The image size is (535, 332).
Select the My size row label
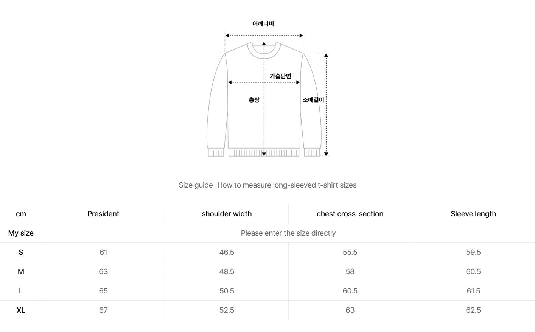[x=21, y=233]
